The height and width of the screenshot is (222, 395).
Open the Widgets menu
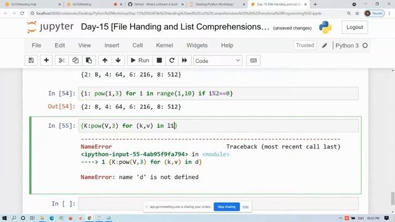(197, 45)
